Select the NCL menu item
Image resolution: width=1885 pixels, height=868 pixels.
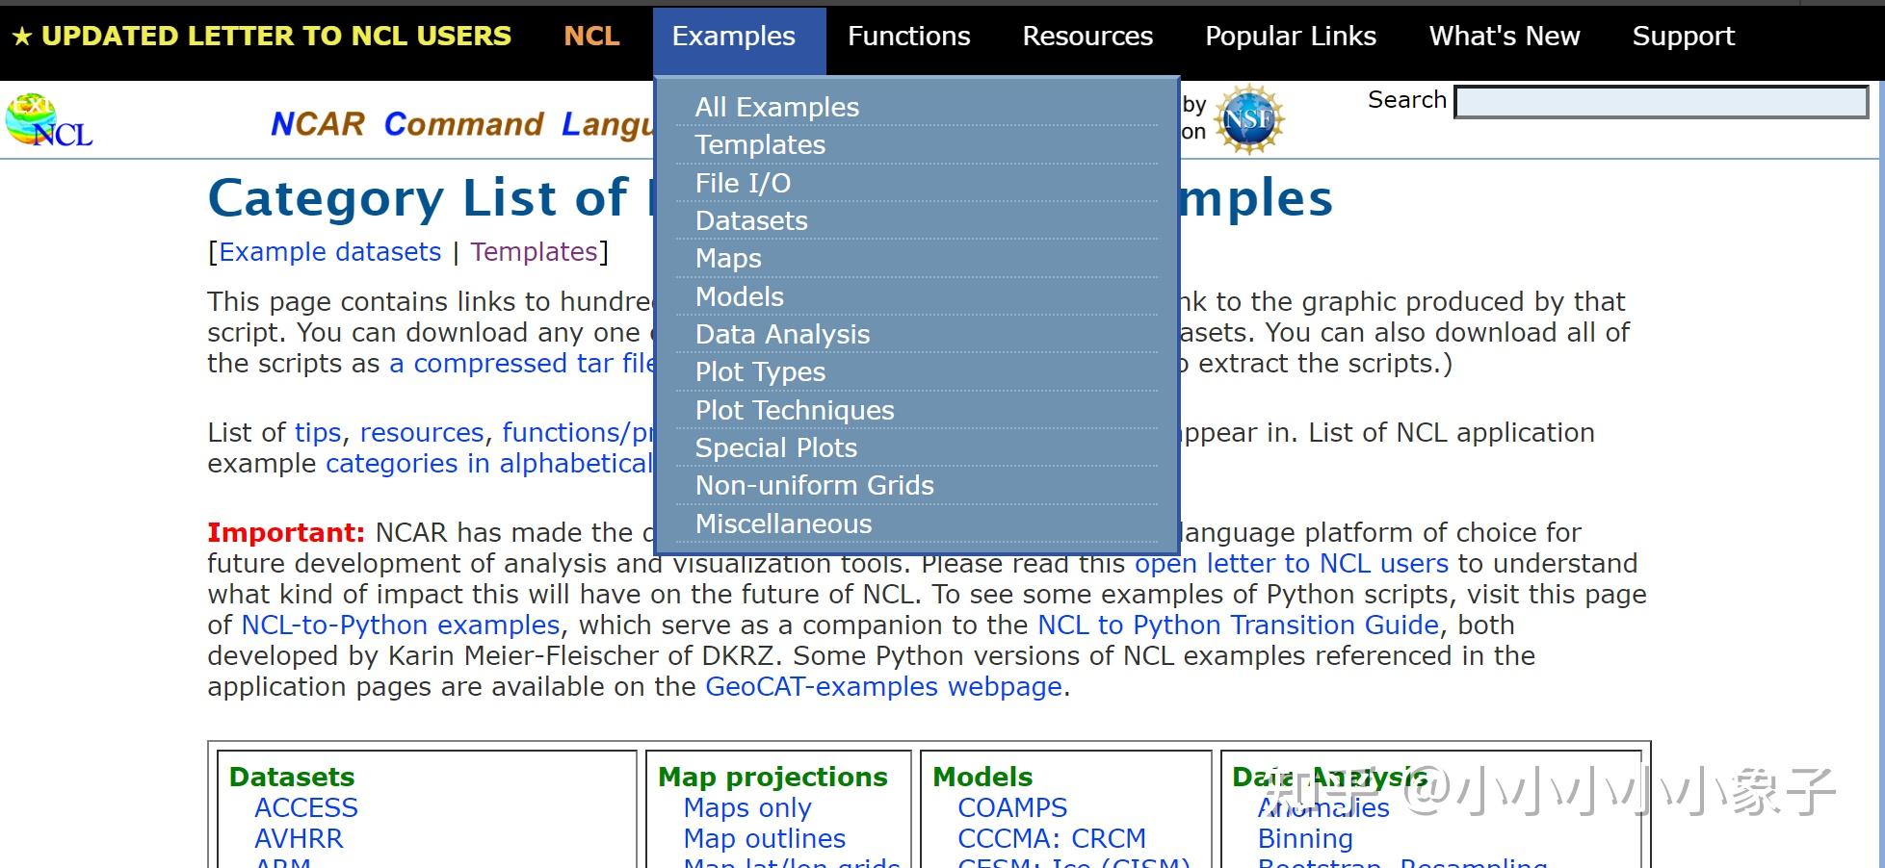point(591,37)
